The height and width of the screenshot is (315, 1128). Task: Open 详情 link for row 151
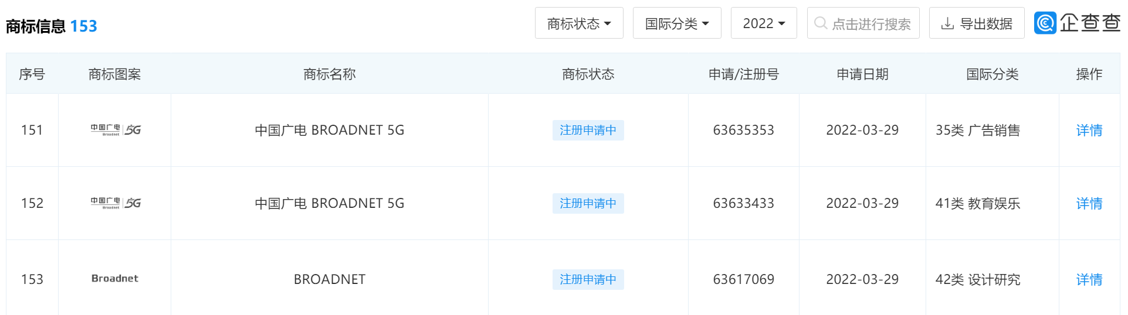click(x=1089, y=130)
